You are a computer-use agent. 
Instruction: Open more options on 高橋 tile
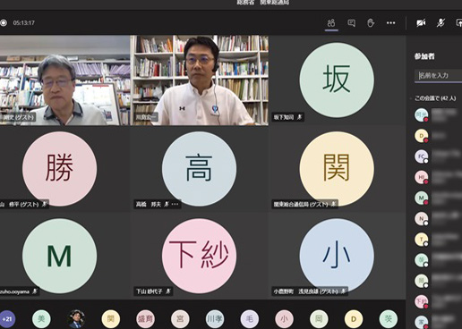175,204
